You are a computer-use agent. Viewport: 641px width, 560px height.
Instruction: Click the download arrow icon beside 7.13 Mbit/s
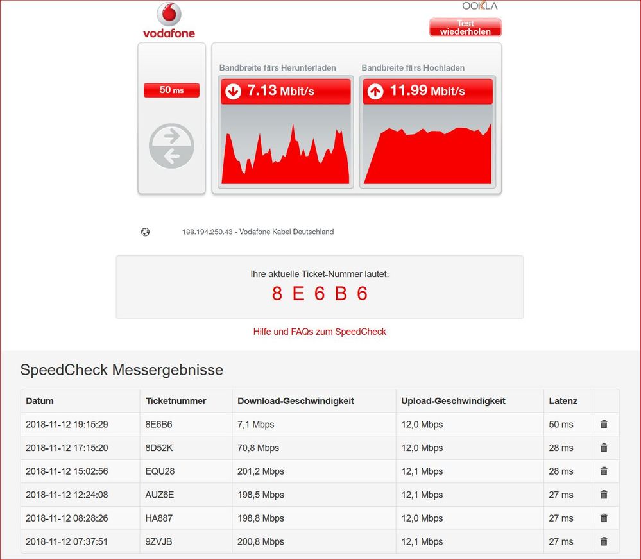234,91
